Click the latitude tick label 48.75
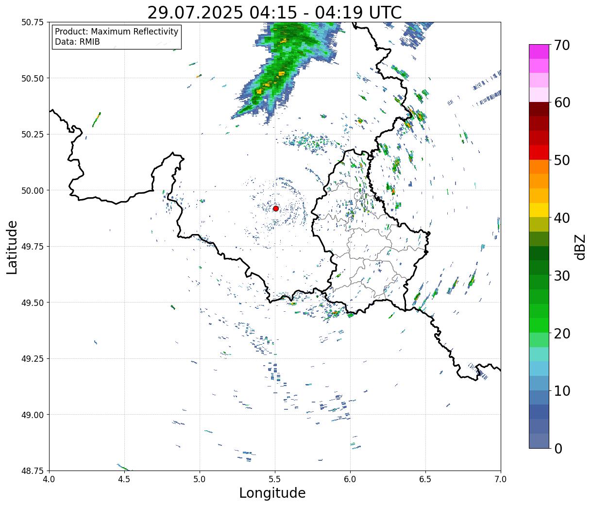This screenshot has width=592, height=505. point(33,471)
